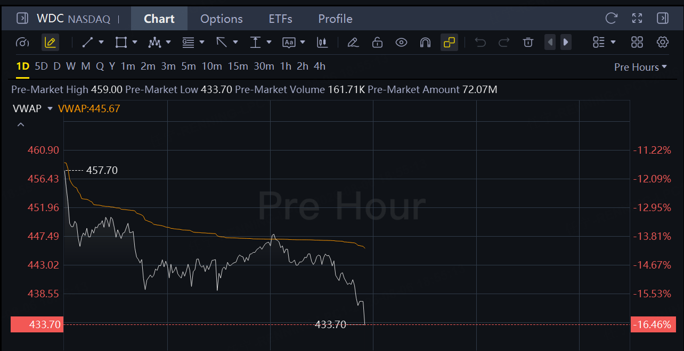This screenshot has width=684, height=351.
Task: Select the rectangle shape tool
Action: pos(121,42)
